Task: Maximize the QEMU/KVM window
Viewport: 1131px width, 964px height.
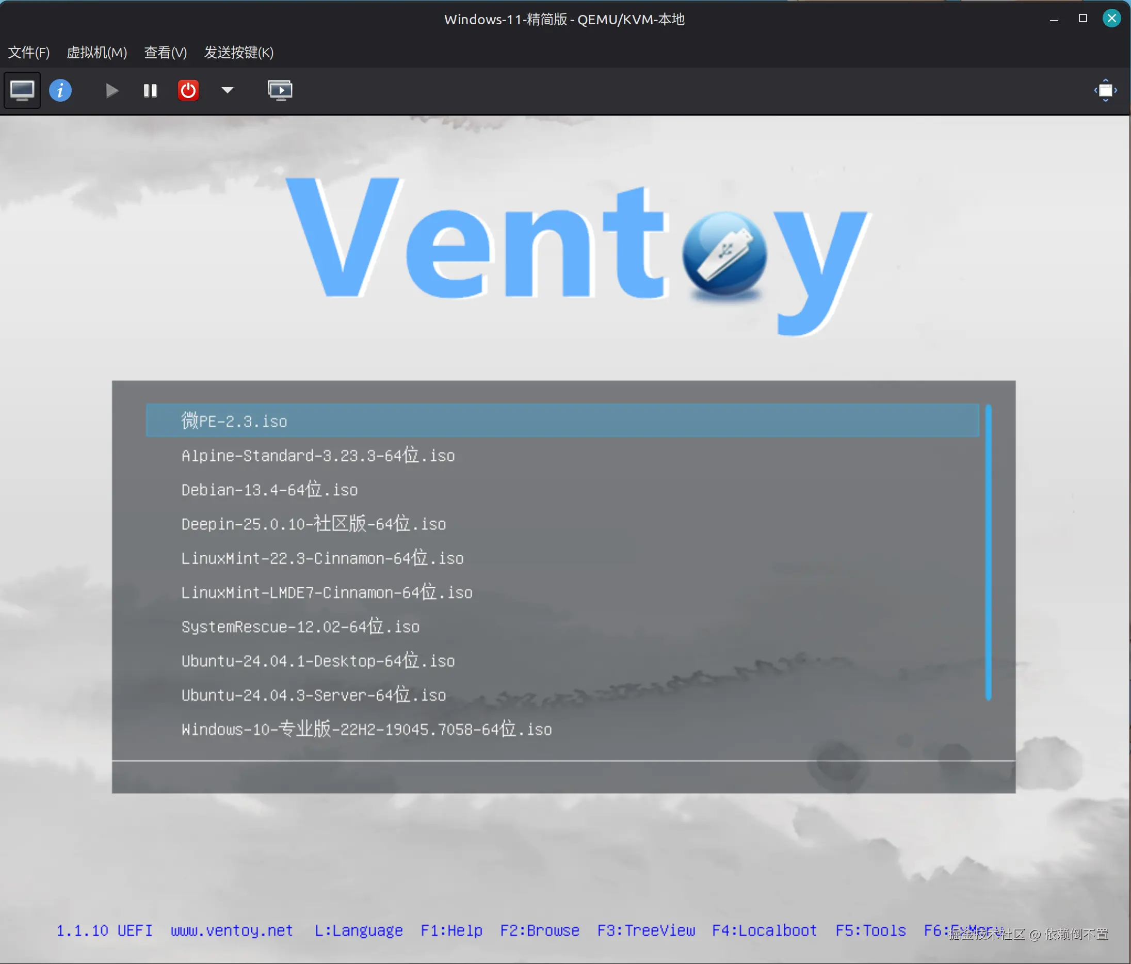Action: (1083, 19)
